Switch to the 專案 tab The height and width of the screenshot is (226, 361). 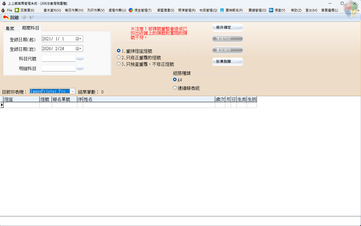click(10, 28)
